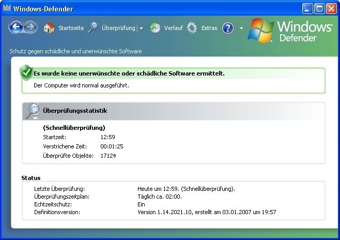Viewport: 340px width, 240px height.
Task: Click the Windows Defender logo
Action: click(x=290, y=31)
